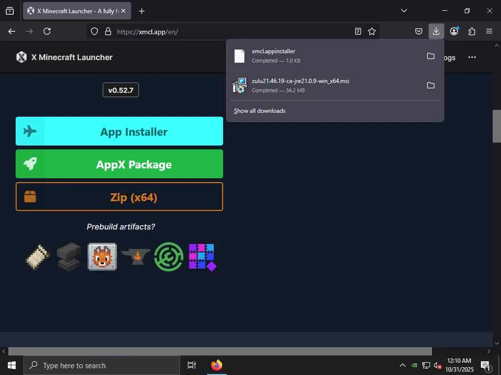501x375 pixels.
Task: Click the muted volume tray icon
Action: click(437, 365)
